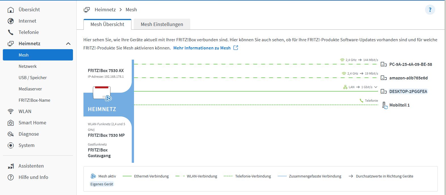Click the WLAN-Verbindung legend entry
The image size is (446, 195).
coord(196,176)
